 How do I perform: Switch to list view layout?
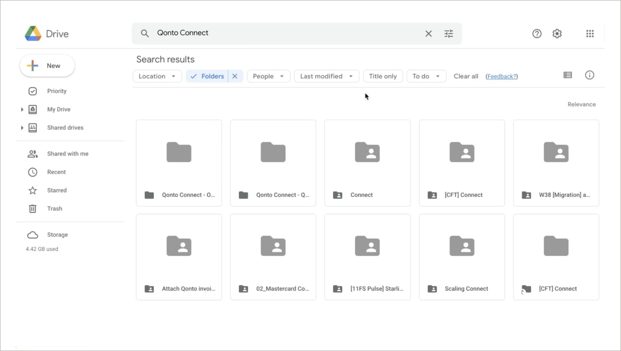point(568,75)
